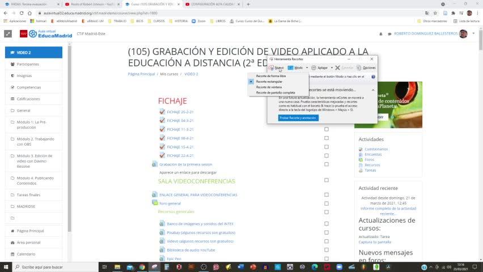
Task: Open the messages speech bubble icon
Action: click(389, 34)
